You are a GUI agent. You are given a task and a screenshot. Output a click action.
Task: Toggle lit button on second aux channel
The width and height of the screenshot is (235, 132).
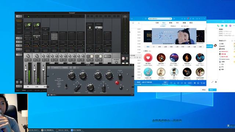(x=100, y=56)
